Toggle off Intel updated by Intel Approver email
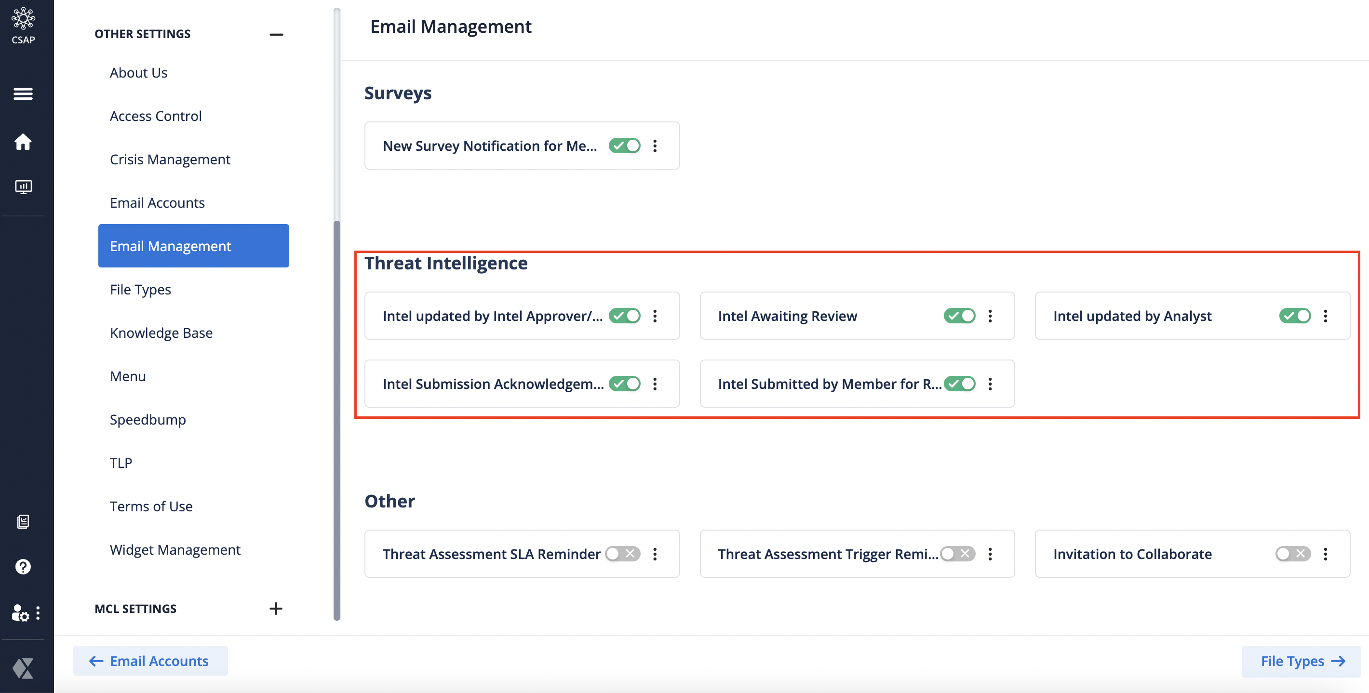The width and height of the screenshot is (1369, 693). tap(624, 316)
